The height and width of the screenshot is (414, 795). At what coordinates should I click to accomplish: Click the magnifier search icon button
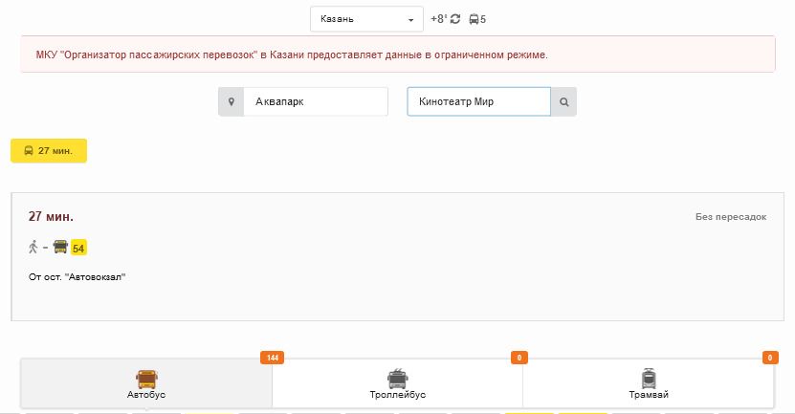563,101
